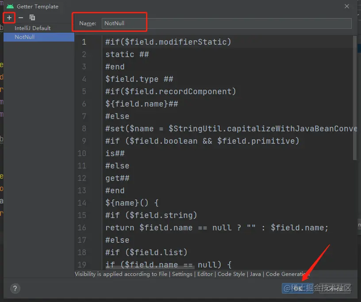Place cursor on 'is##' line
Viewport: 361px width, 302px height.
pos(115,153)
